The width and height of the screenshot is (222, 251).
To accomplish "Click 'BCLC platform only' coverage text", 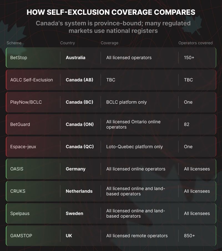I will coord(126,102).
